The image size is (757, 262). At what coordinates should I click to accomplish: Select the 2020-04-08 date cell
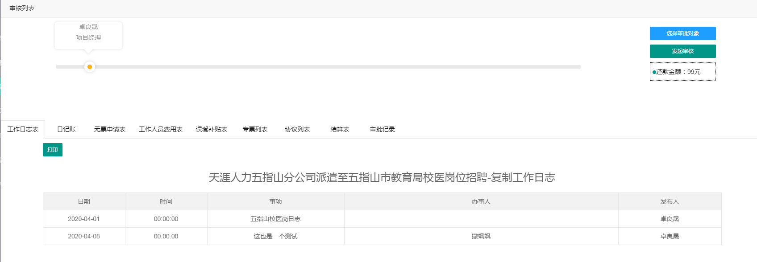click(x=84, y=236)
